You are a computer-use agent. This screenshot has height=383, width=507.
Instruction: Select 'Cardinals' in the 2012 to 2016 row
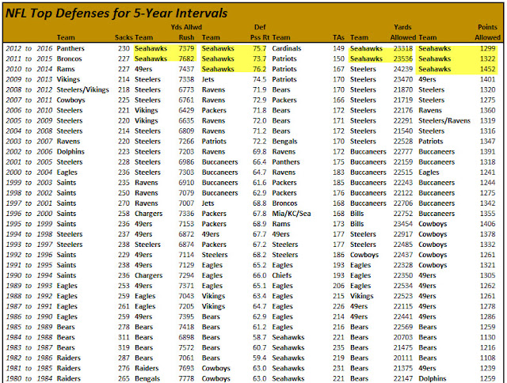coord(287,48)
